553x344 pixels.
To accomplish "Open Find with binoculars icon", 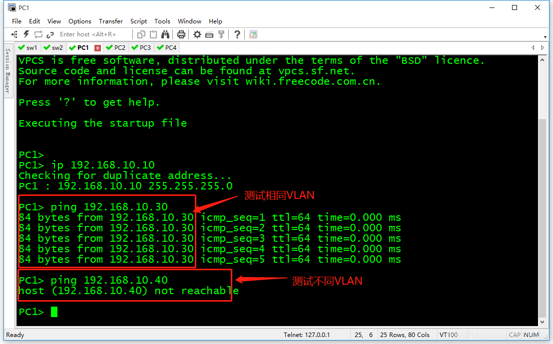I will (x=165, y=34).
